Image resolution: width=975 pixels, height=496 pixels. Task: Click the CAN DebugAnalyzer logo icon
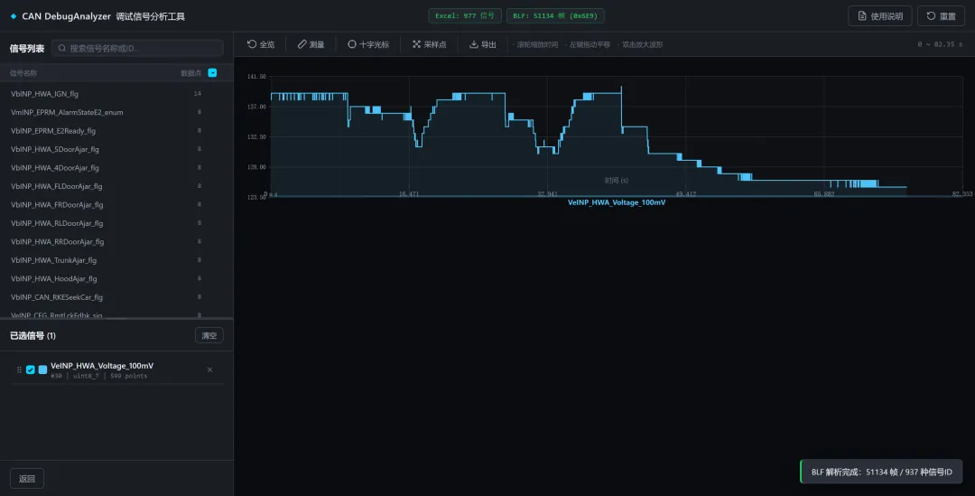click(x=13, y=16)
